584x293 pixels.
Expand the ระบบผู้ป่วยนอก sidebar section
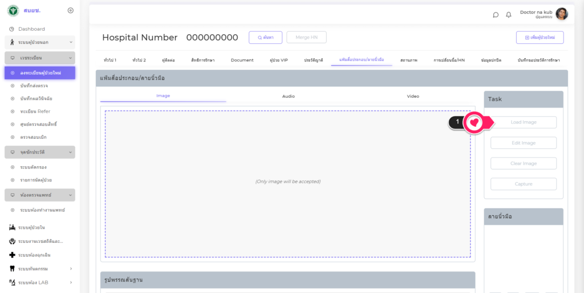tap(40, 43)
